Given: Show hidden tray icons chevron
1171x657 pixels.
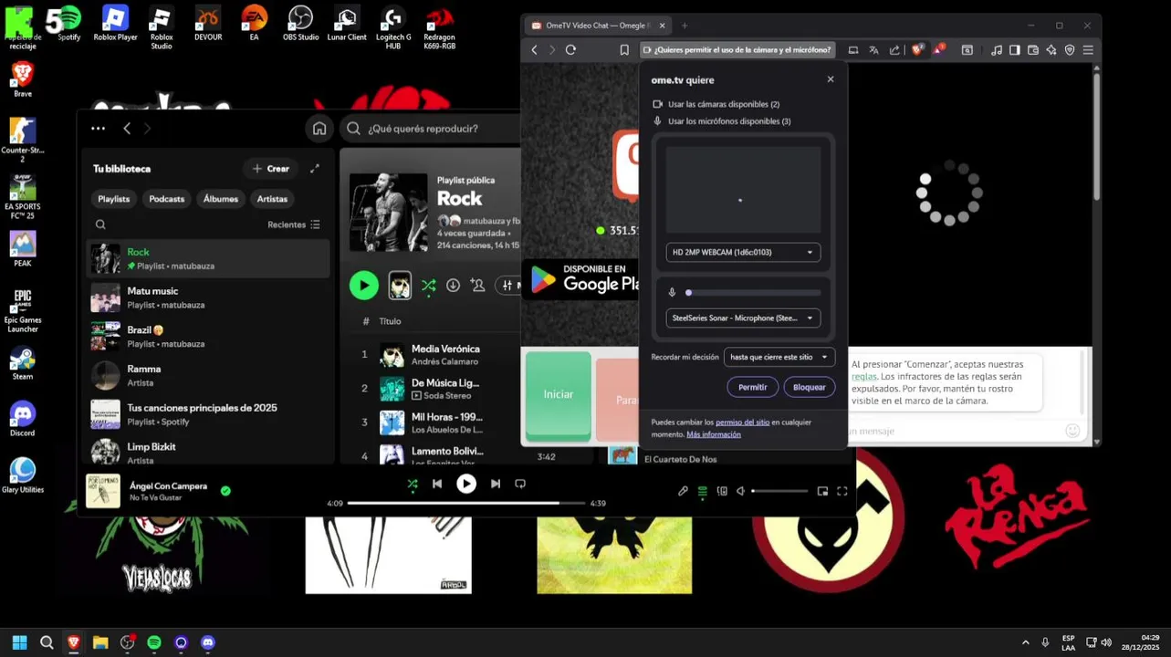Looking at the screenshot, I should [1025, 642].
